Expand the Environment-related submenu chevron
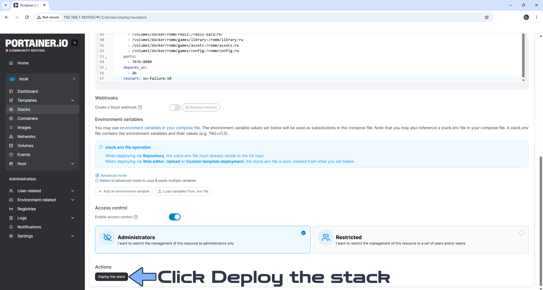 73,200
